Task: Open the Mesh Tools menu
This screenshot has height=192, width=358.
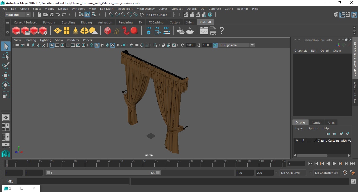Action: tap(125, 9)
